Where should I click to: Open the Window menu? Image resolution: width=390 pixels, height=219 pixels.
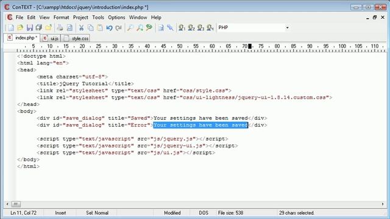(138, 18)
